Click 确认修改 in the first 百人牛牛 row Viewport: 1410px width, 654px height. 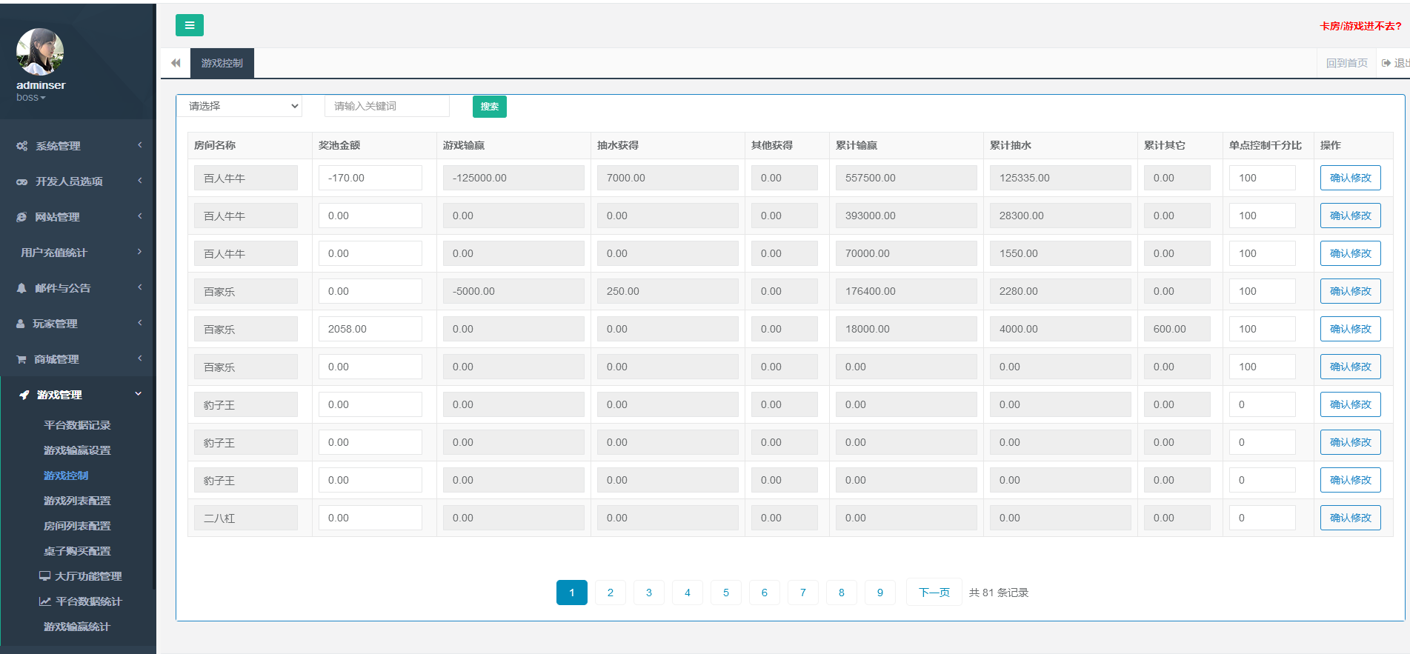tap(1350, 178)
